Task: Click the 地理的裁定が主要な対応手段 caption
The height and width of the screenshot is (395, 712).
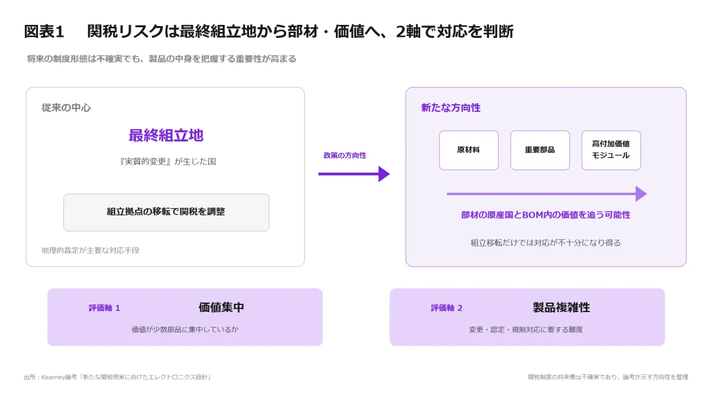Action: 90,251
